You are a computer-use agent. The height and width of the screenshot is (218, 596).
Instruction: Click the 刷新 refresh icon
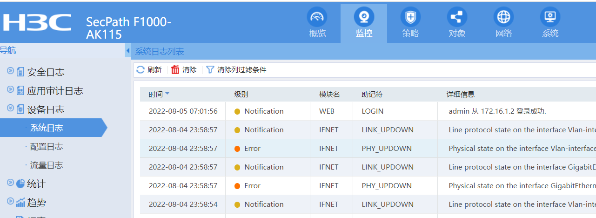141,70
